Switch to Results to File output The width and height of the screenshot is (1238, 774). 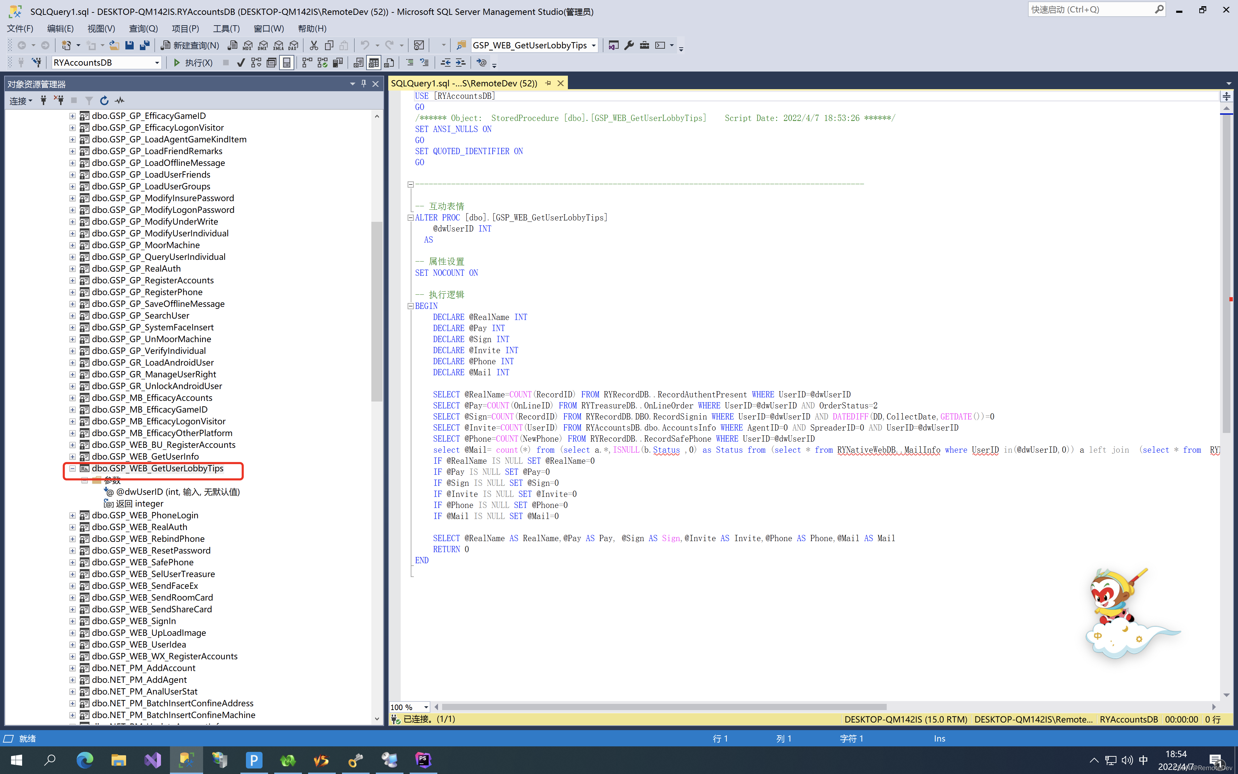(389, 63)
